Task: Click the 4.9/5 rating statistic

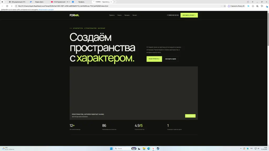Action: (x=139, y=126)
